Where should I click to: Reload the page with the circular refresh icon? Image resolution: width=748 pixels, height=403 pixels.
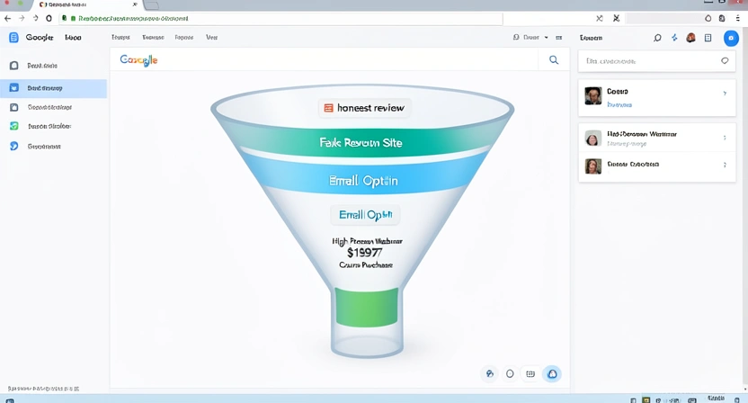tap(49, 18)
